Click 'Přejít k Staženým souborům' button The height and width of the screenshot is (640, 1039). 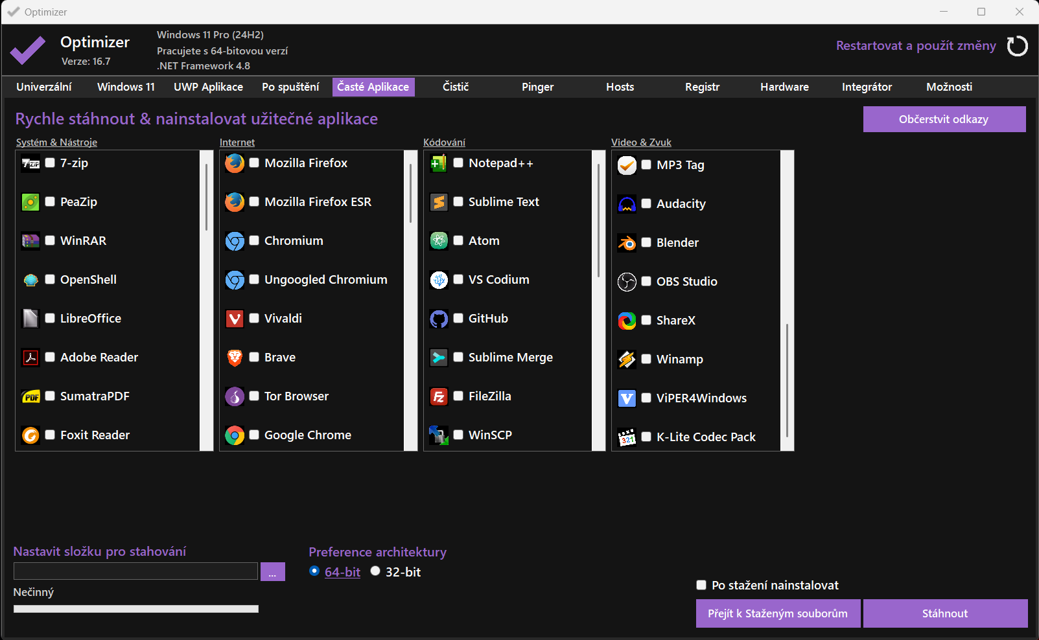pos(778,613)
